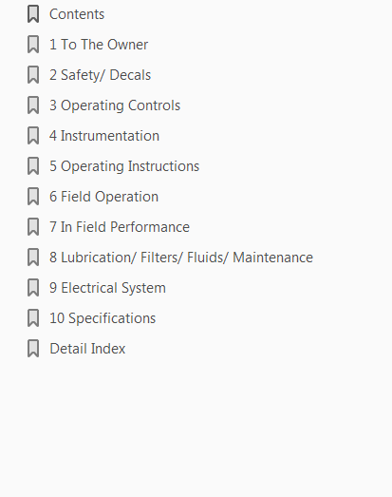Click bookmark icon beside 3 Operating Controls
The height and width of the screenshot is (497, 392).
(33, 105)
